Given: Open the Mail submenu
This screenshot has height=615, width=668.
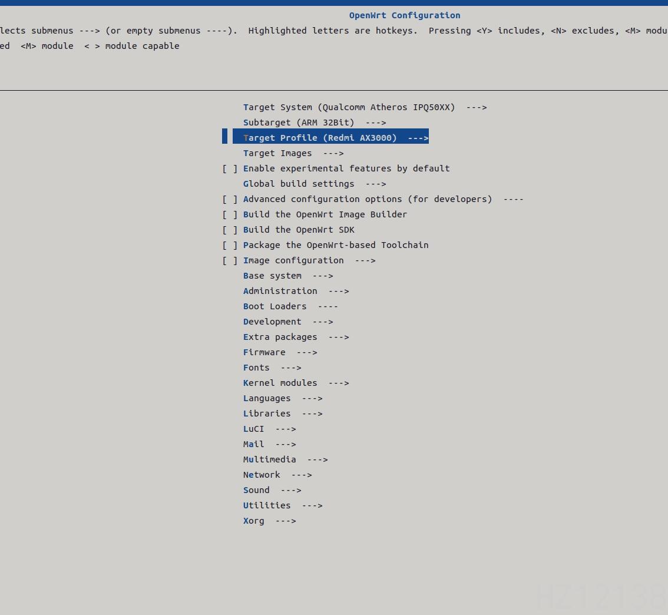Looking at the screenshot, I should point(269,445).
